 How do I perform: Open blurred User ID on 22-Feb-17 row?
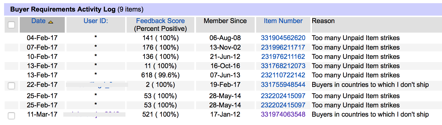click(x=97, y=85)
